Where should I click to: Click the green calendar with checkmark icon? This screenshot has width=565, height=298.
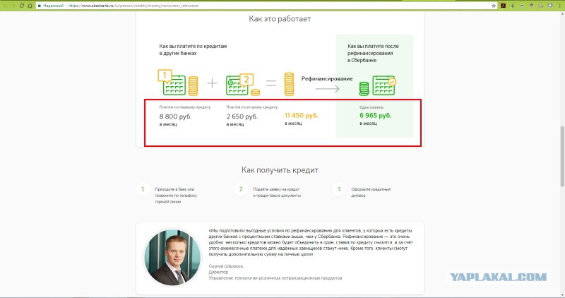tap(384, 85)
